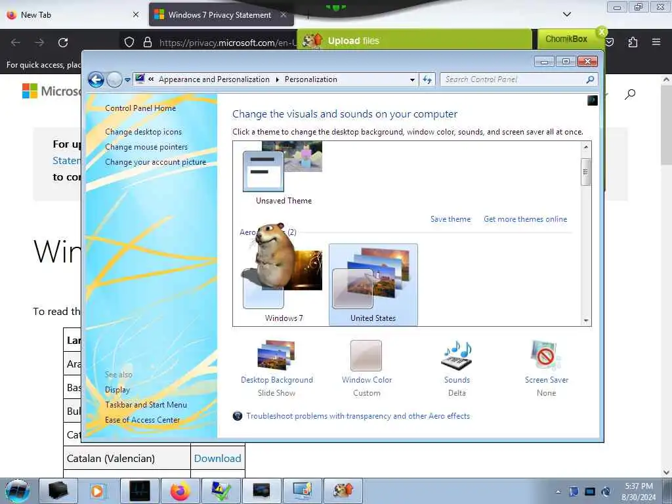Open Taskbar and Start Menu link
The image size is (672, 504).
click(x=146, y=404)
